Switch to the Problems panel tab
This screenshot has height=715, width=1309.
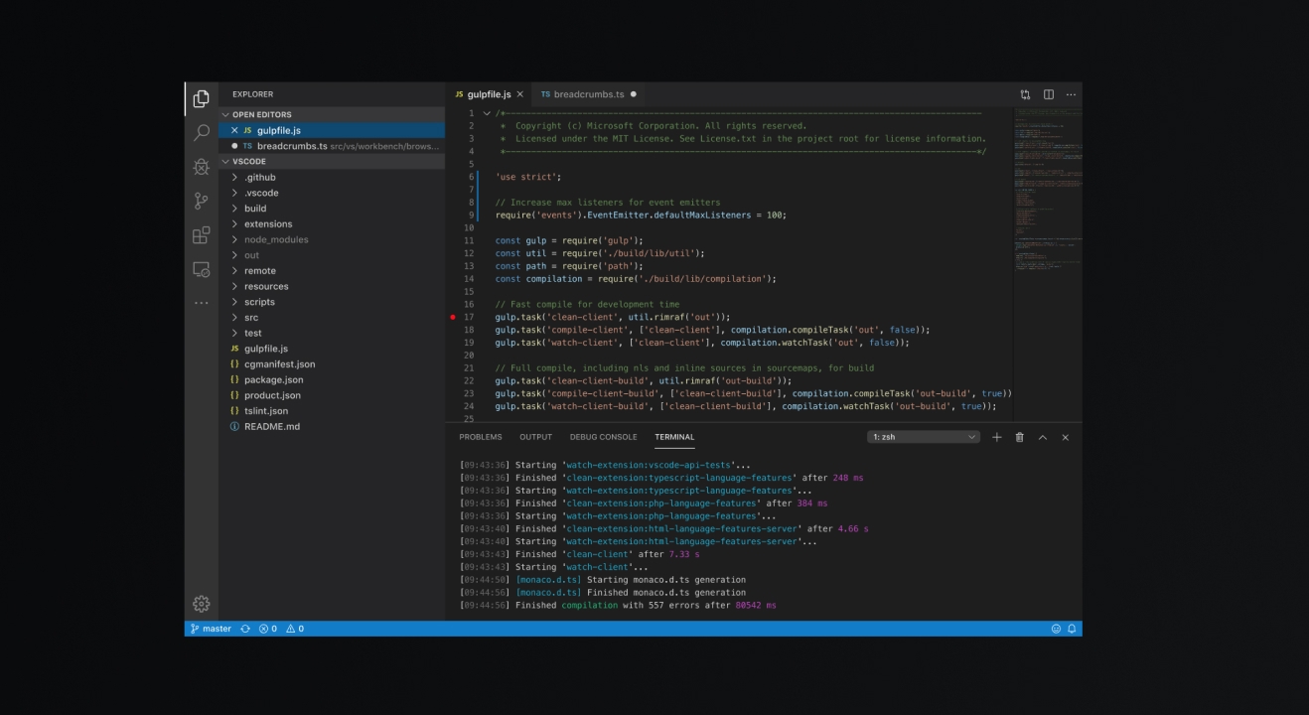pos(481,437)
